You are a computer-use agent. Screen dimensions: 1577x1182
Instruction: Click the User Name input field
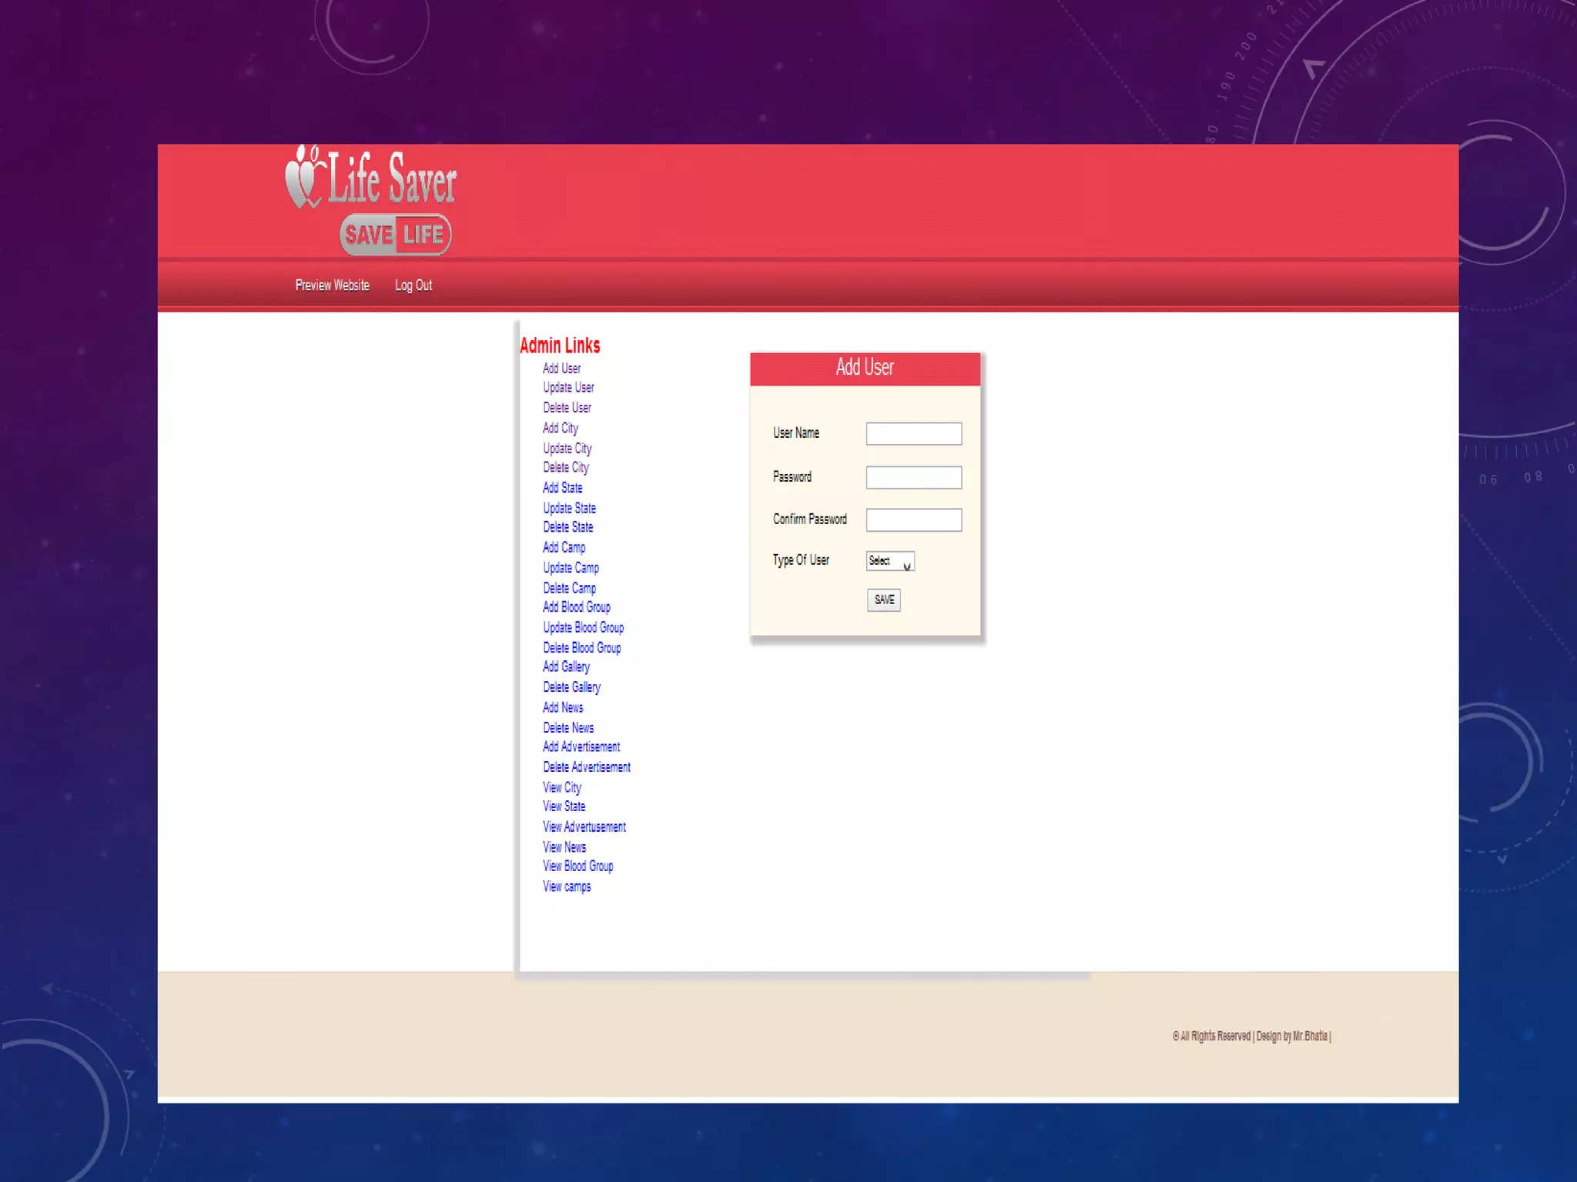913,434
